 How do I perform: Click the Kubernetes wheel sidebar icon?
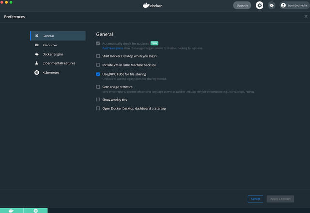point(37,72)
